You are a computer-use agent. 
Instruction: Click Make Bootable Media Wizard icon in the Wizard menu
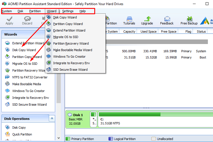pyautogui.click(x=49, y=50)
